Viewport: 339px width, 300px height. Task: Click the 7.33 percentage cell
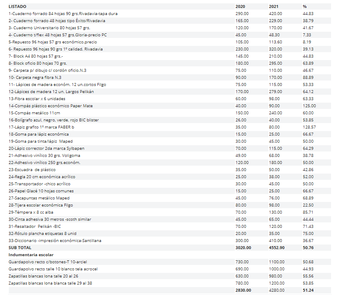(x=307, y=35)
